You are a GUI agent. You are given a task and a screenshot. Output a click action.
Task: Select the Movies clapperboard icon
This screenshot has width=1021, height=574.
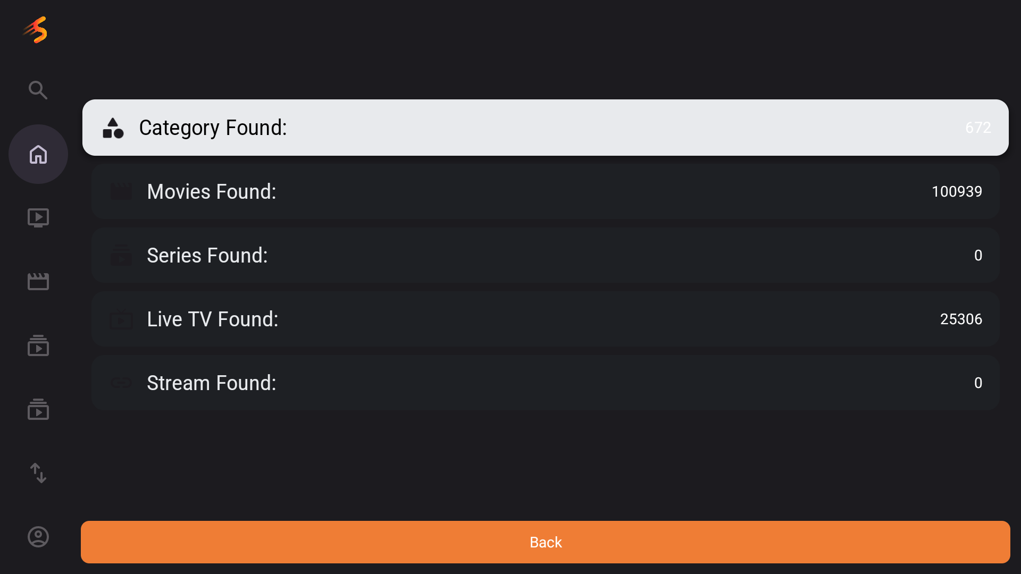[38, 281]
